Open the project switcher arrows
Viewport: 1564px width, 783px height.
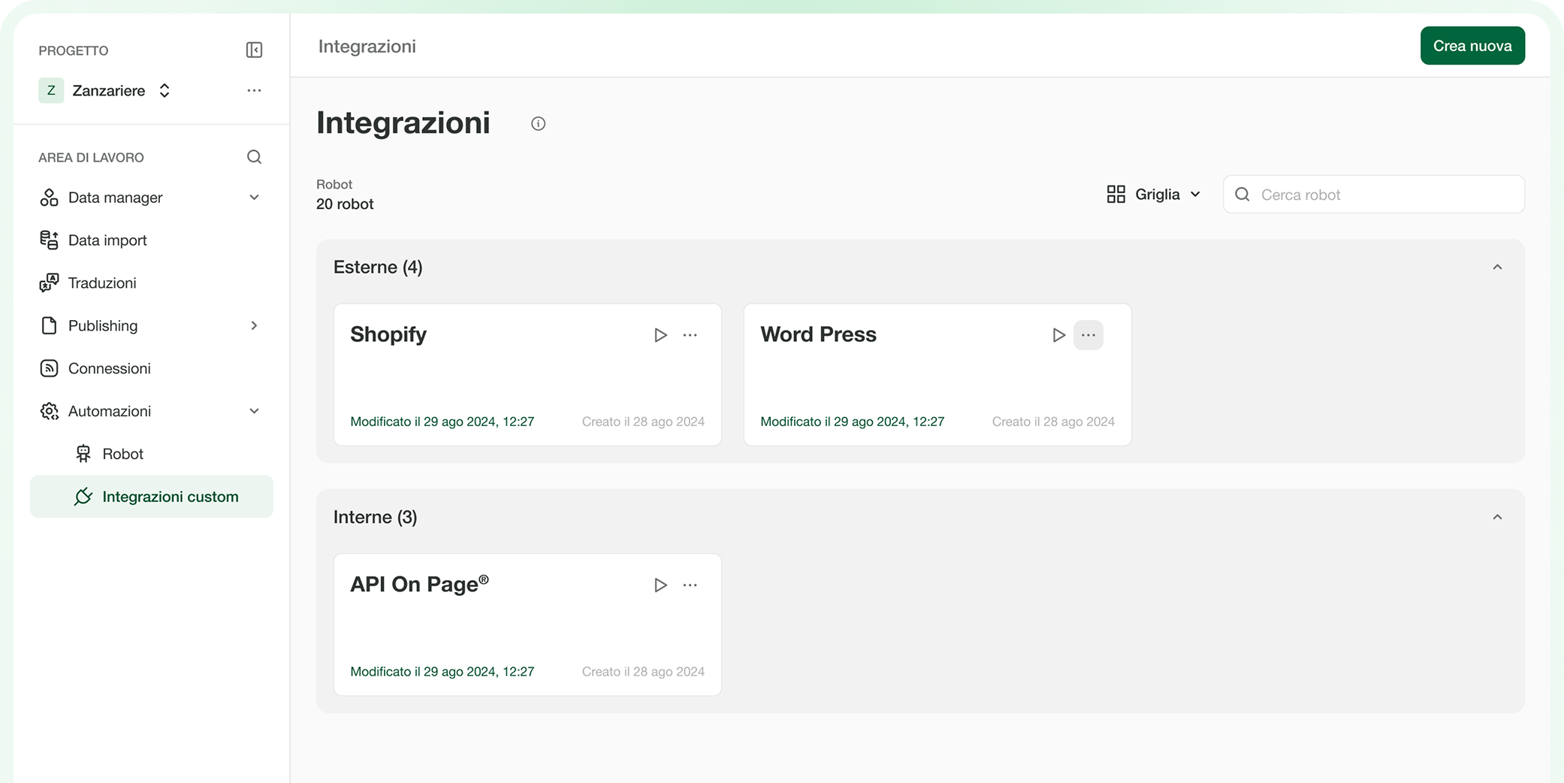164,90
